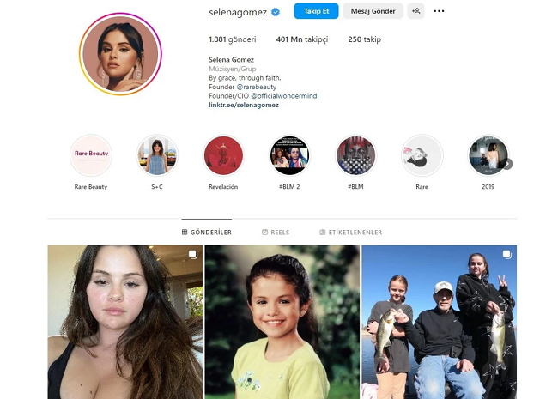Image resolution: width=558 pixels, height=399 pixels.
Task: Open the Revelación story highlight
Action: tap(223, 155)
